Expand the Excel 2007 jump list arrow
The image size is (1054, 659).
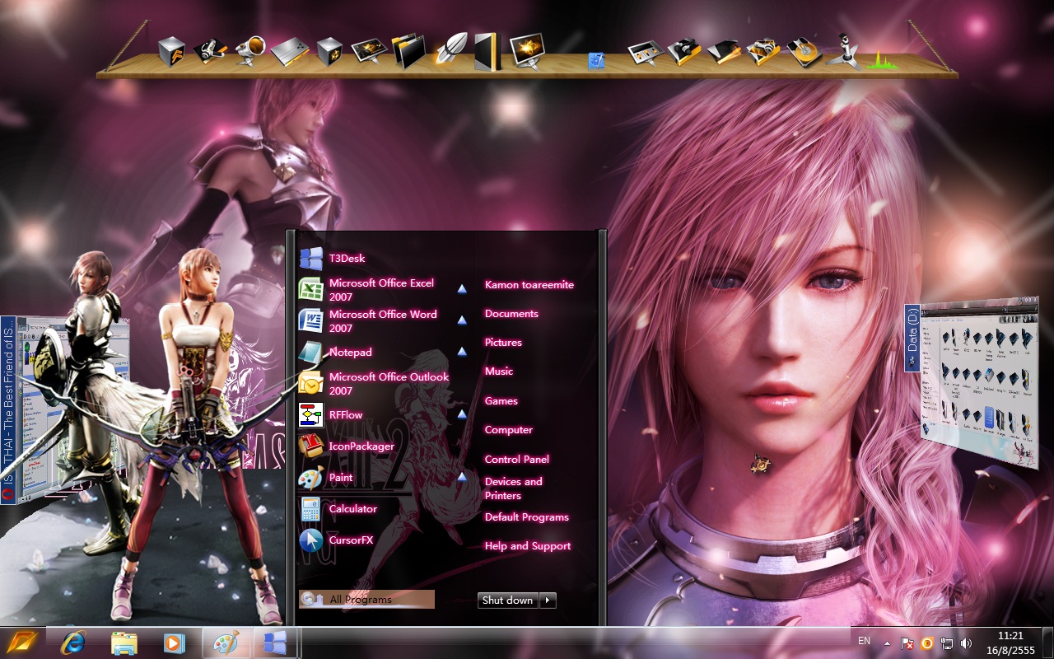pyautogui.click(x=462, y=289)
